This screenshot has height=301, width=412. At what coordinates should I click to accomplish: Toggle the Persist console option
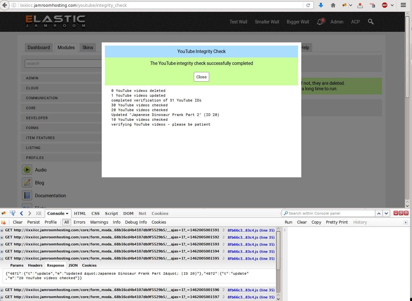tap(33, 222)
